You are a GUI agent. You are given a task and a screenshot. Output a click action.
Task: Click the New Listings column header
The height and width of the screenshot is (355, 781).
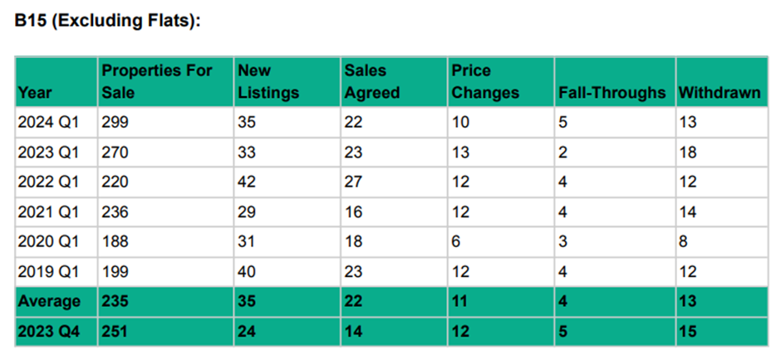[268, 81]
